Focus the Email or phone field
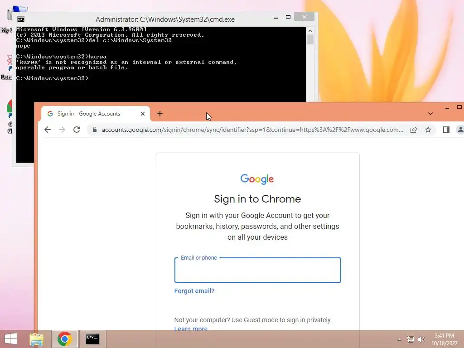 [x=258, y=270]
